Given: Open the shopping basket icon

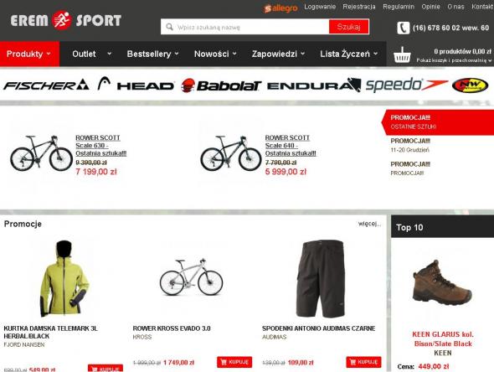Looking at the screenshot, I should point(402,54).
